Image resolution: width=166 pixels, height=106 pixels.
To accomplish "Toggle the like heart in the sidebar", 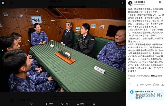I will pyautogui.click(x=148, y=85).
